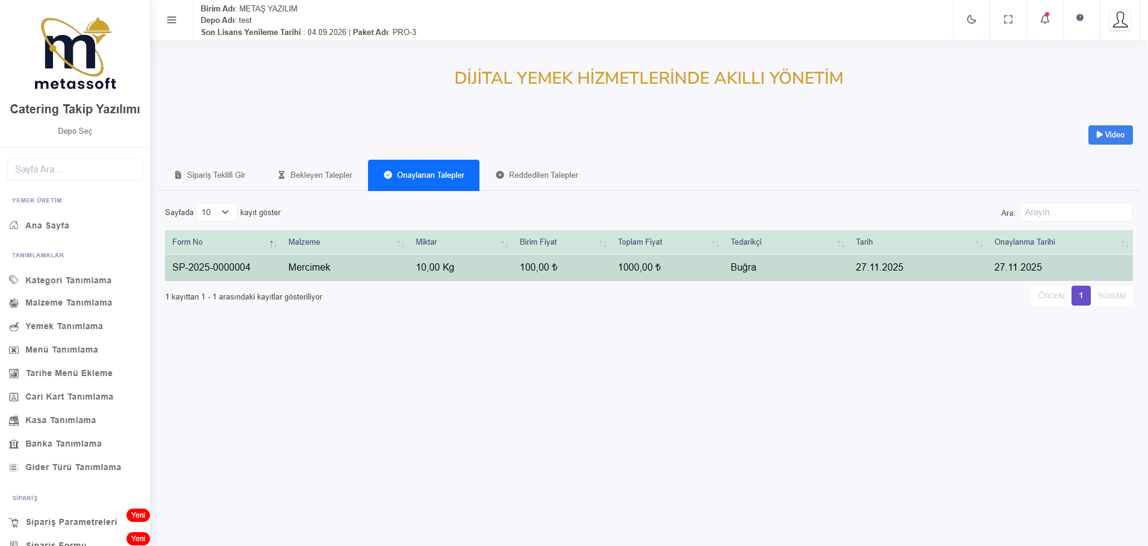
Task: Switch to the Reddedilen Talepler tab
Action: pyautogui.click(x=537, y=175)
